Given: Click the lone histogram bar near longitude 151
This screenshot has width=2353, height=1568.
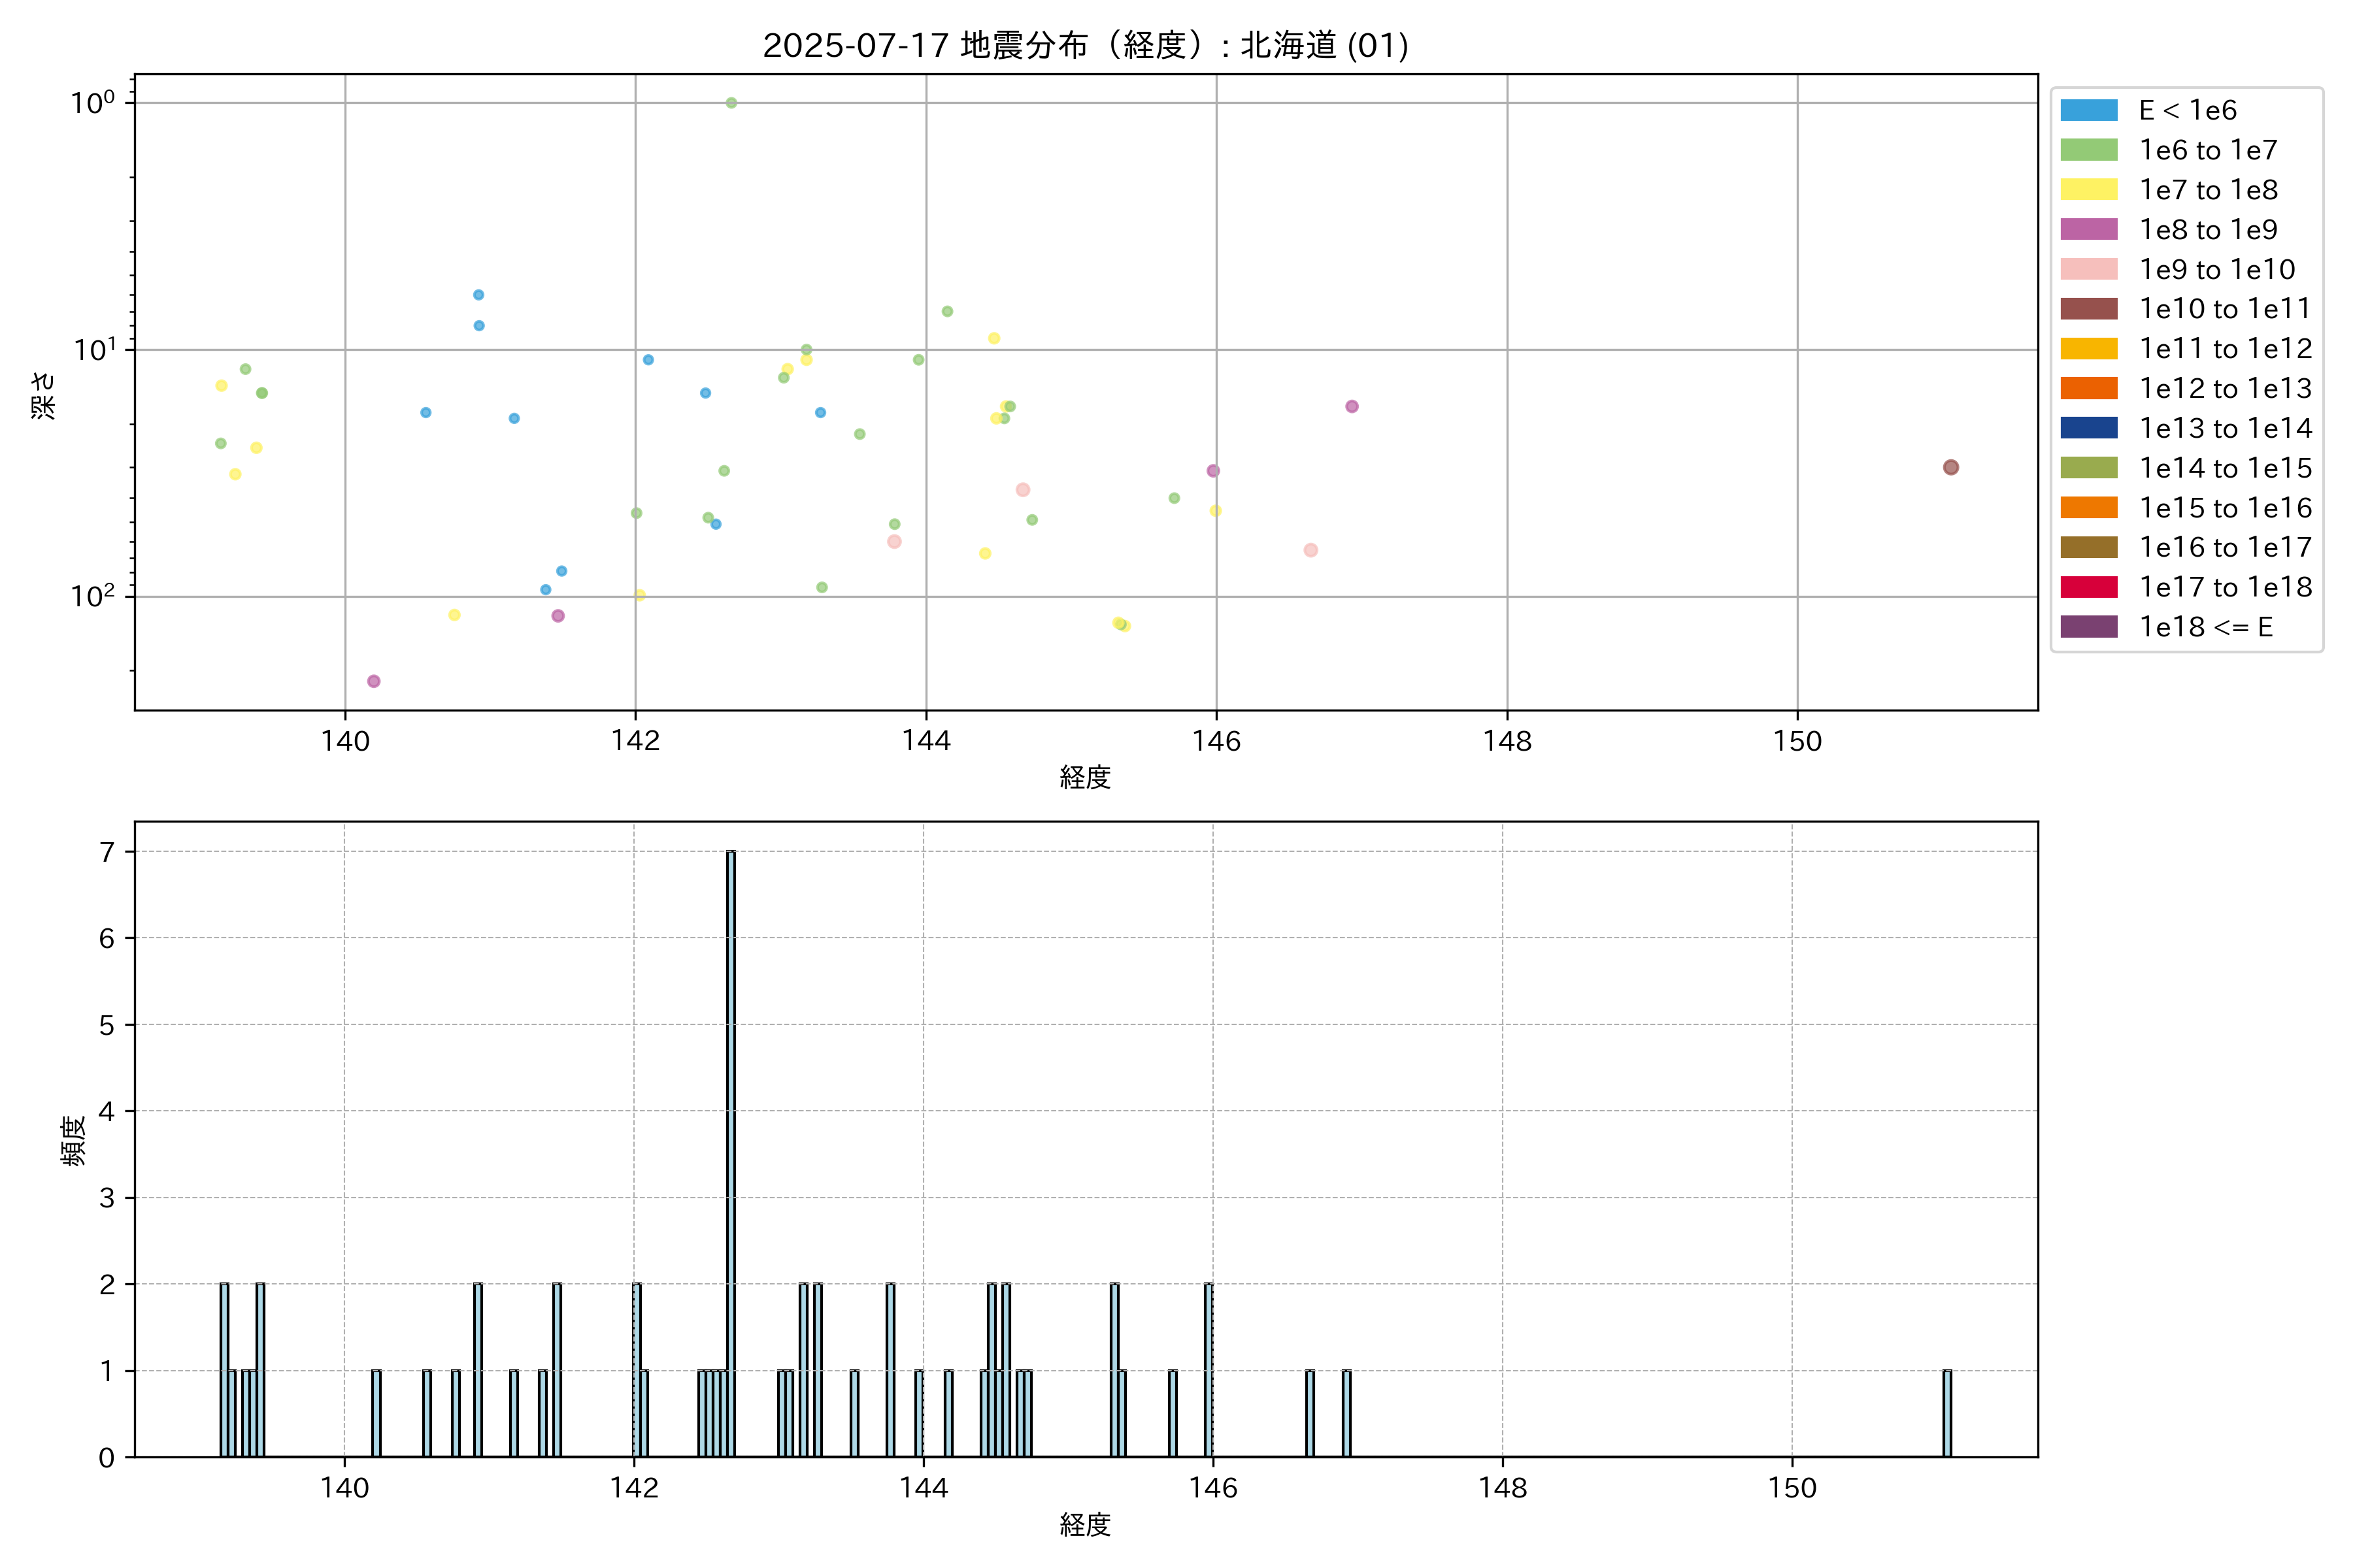Looking at the screenshot, I should click(1947, 1413).
